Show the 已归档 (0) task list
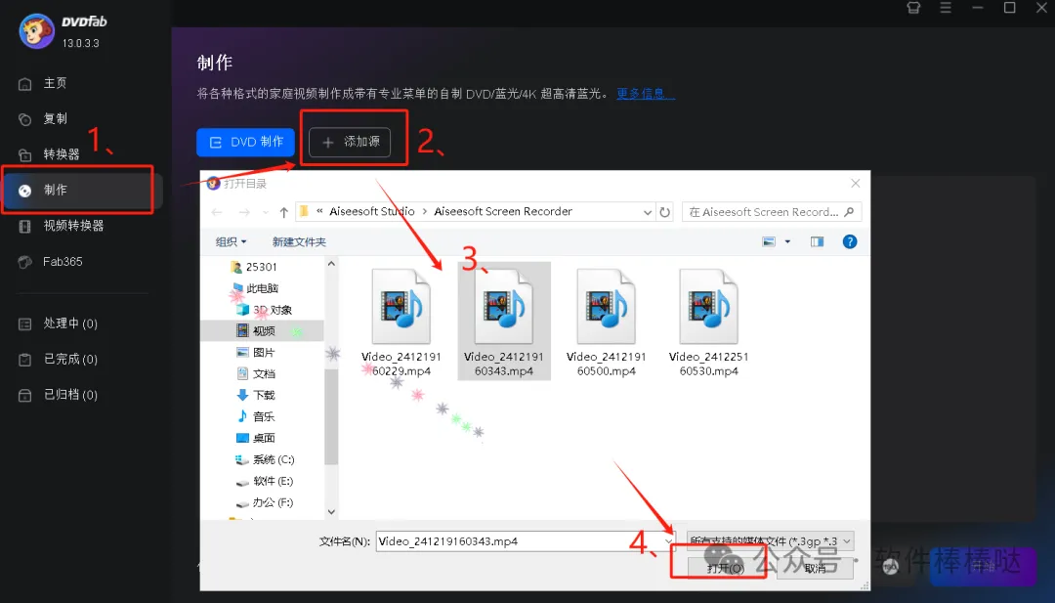The image size is (1055, 603). tap(58, 395)
